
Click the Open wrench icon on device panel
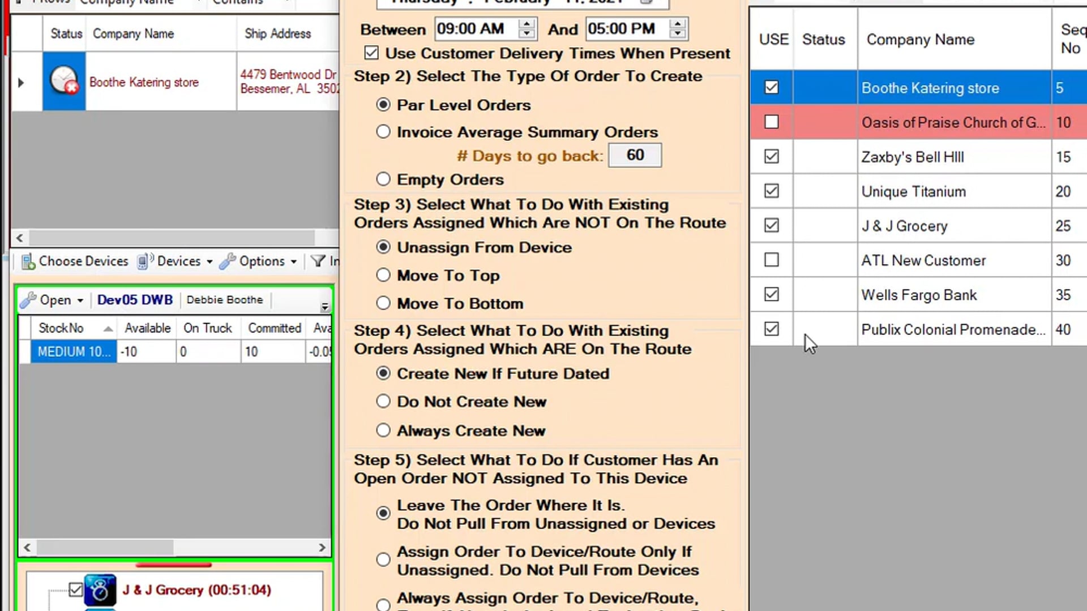tap(28, 300)
